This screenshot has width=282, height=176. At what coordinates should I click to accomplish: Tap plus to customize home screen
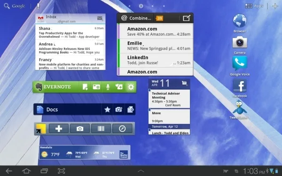[x=275, y=6]
